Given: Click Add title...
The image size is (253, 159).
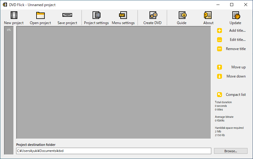Looking at the screenshot, I should [x=231, y=31].
